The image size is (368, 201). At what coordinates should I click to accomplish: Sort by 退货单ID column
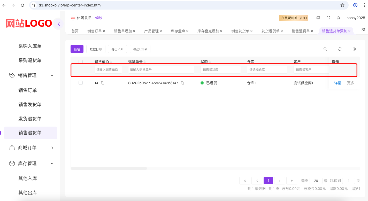coord(111,62)
